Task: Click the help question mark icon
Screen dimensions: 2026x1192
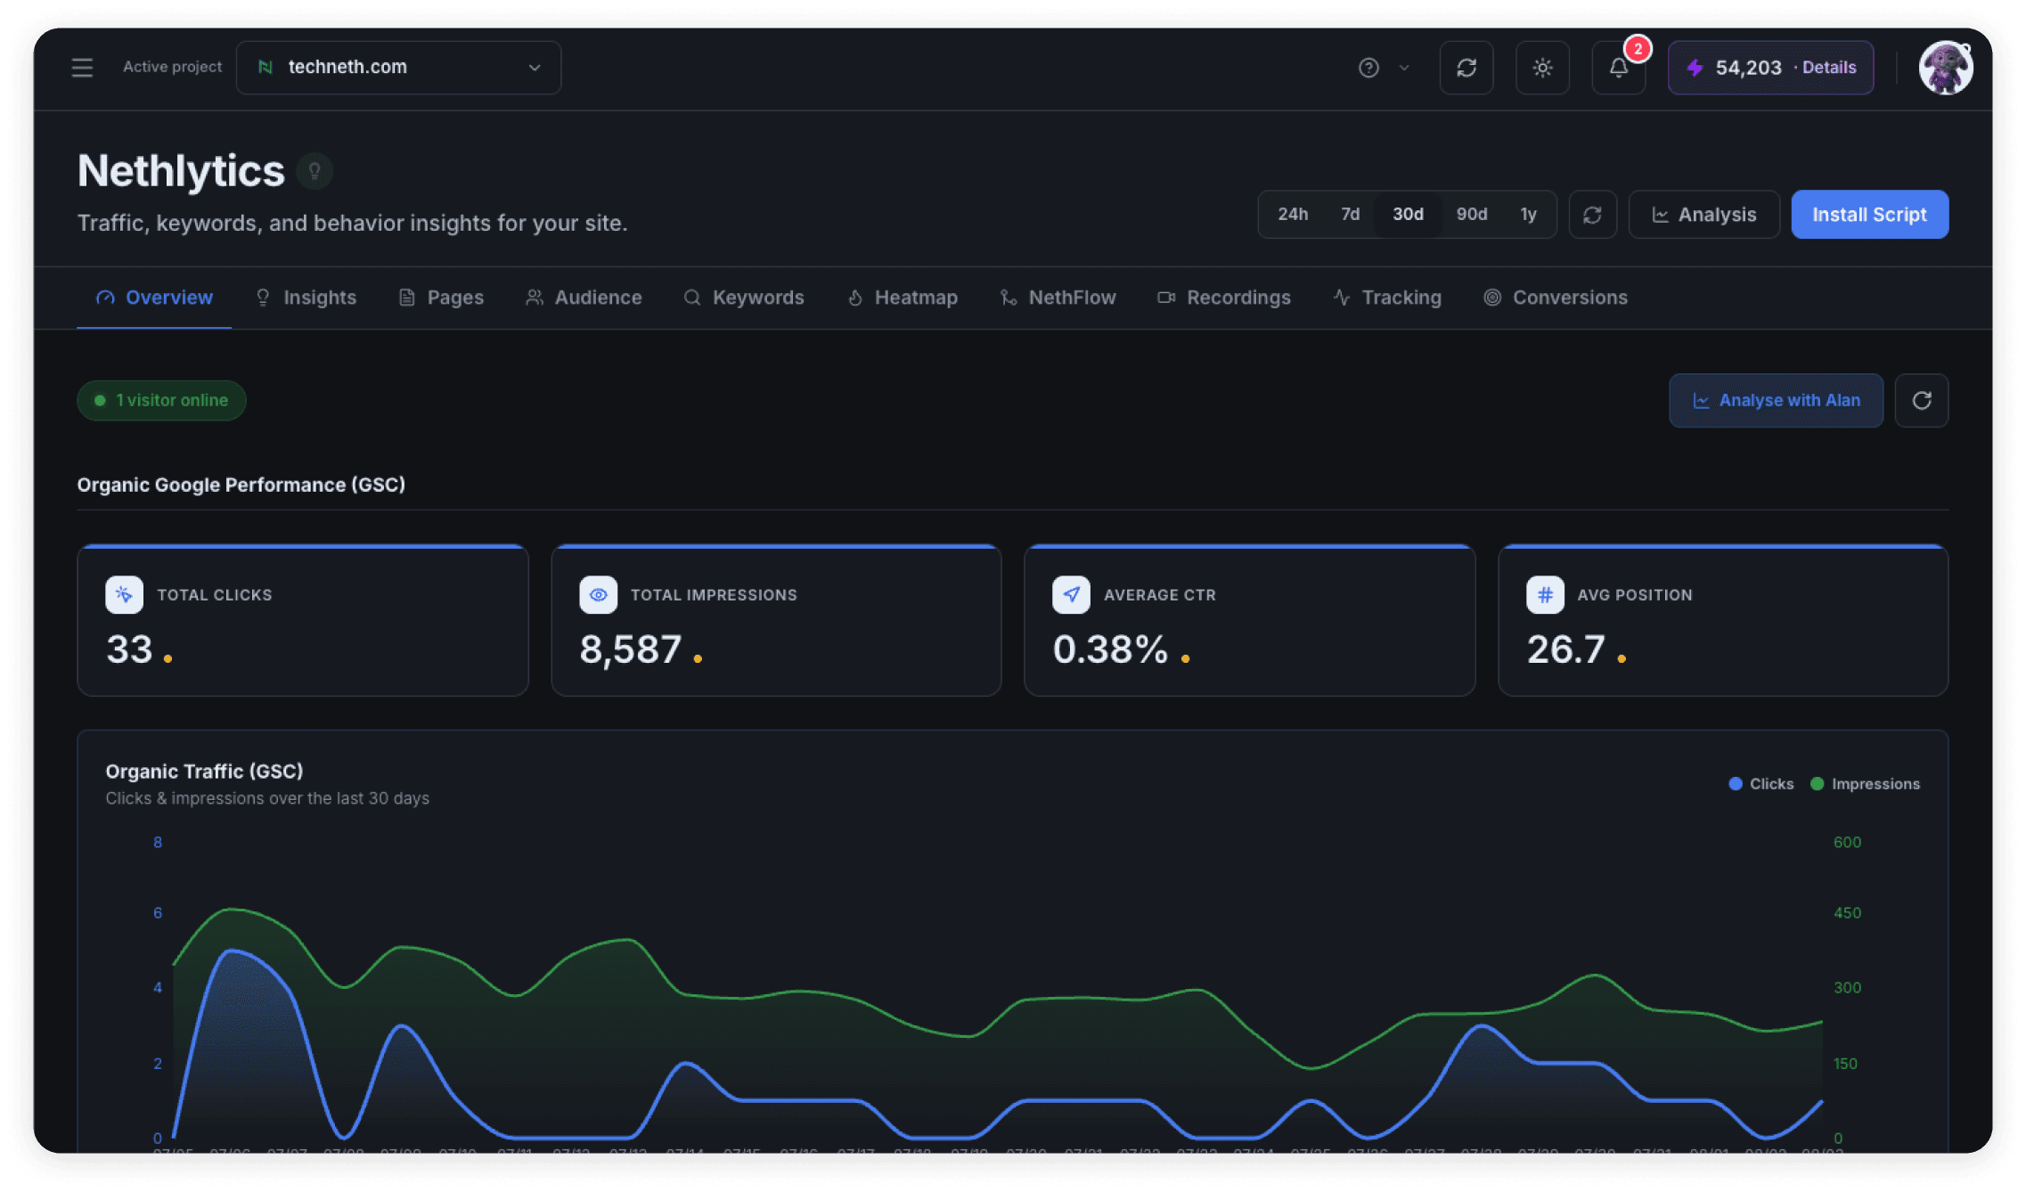Action: 1368,68
